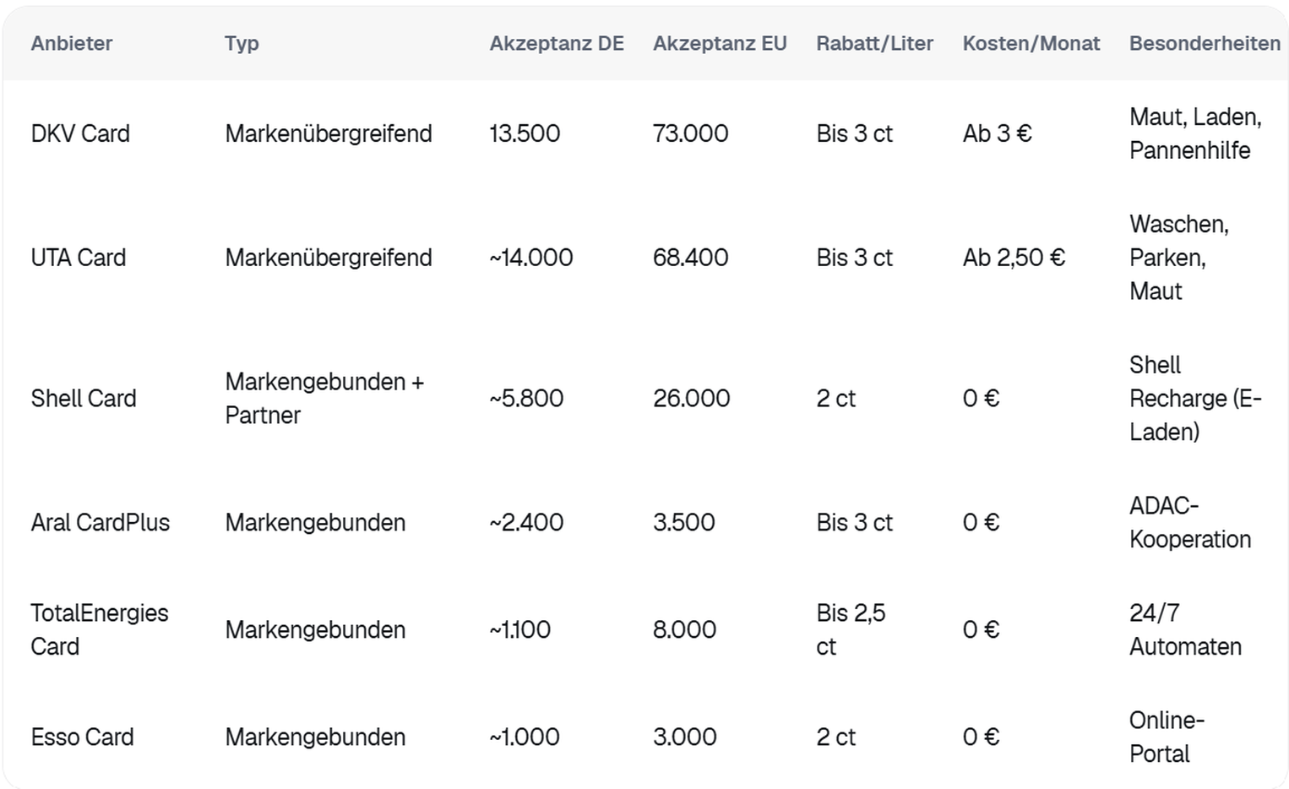This screenshot has height=789, width=1289.
Task: Click the Kosten/Monat column header
Action: [1031, 44]
